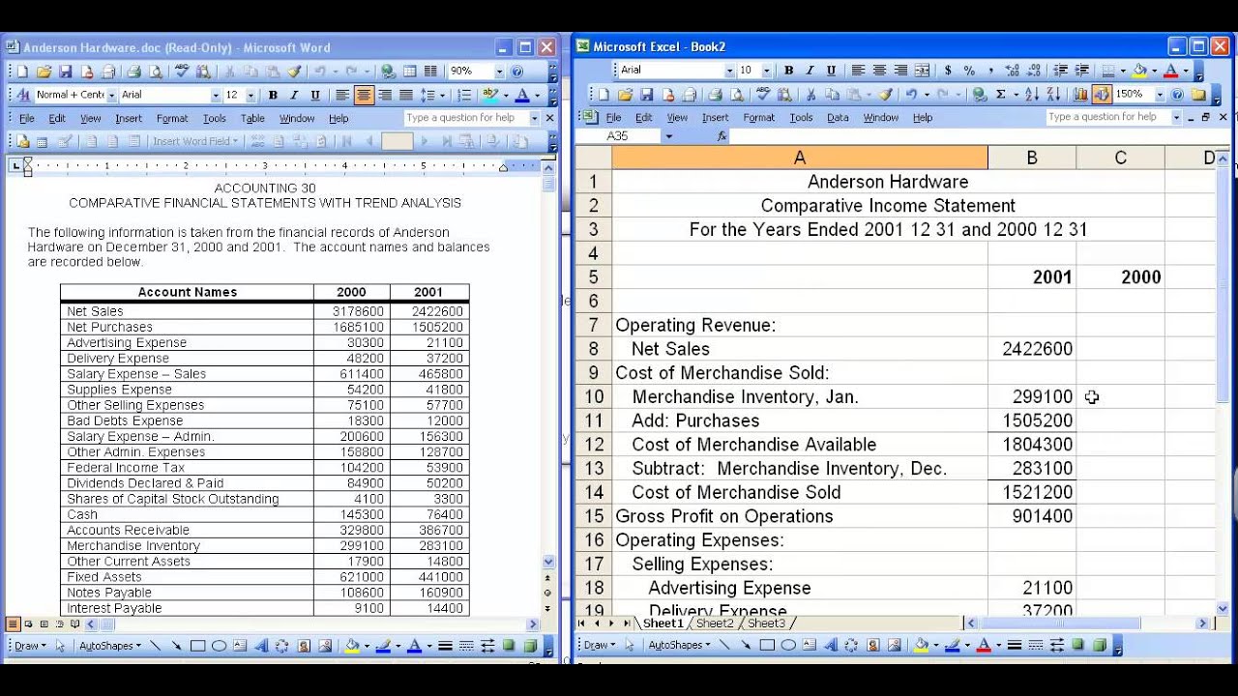
Task: Click Print Preview icon in Excel toolbar
Action: 737,94
